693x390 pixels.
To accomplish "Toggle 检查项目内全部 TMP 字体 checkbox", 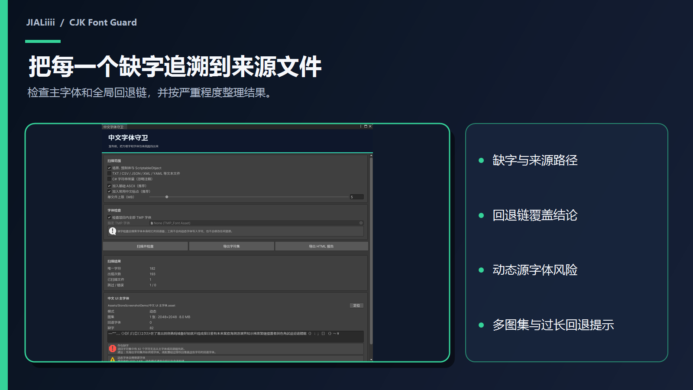I will pyautogui.click(x=109, y=218).
